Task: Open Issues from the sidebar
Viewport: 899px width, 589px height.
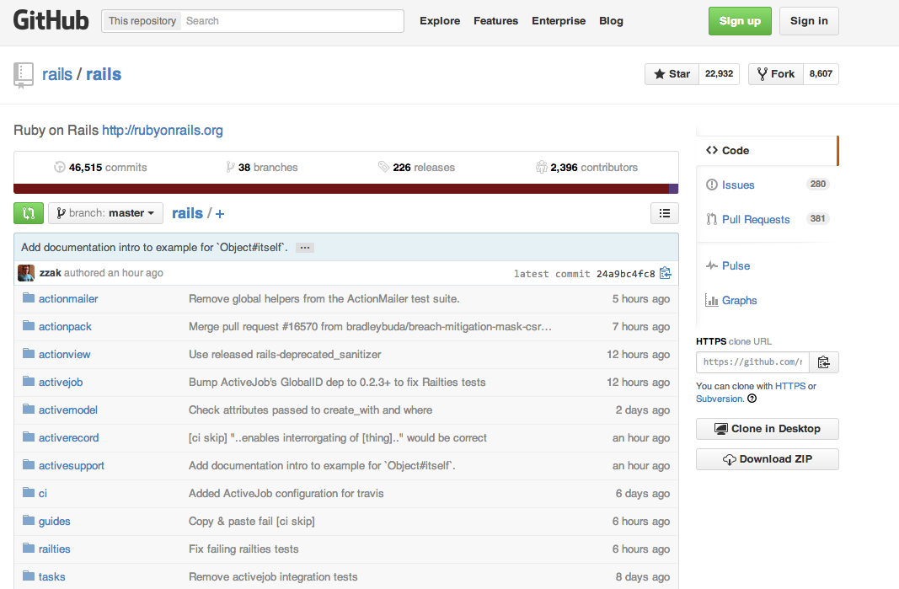Action: [738, 185]
